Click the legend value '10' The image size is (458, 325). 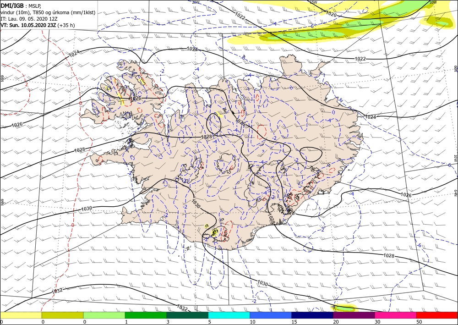point(252,322)
